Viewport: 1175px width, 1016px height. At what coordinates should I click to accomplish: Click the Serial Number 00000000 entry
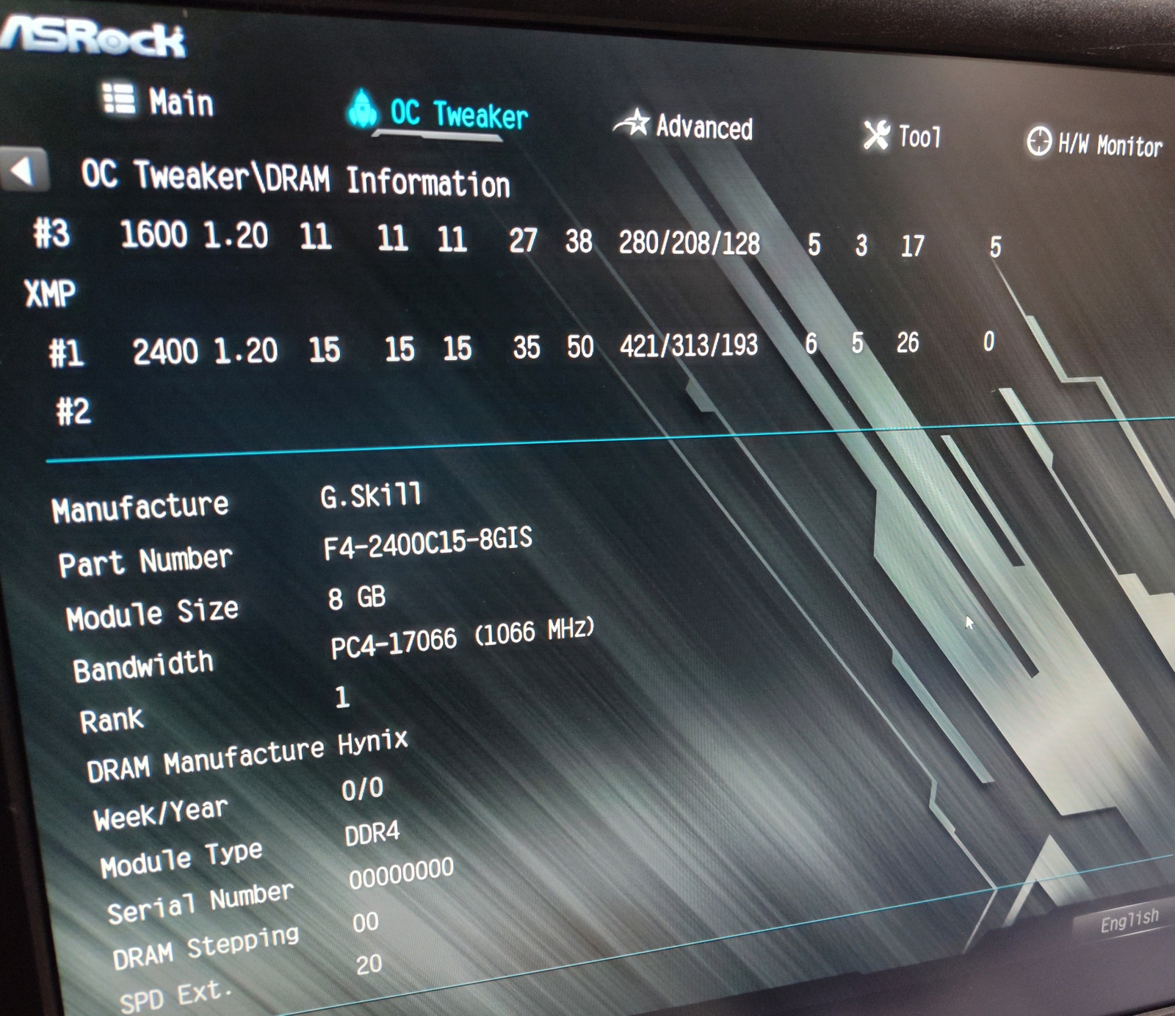(x=279, y=890)
